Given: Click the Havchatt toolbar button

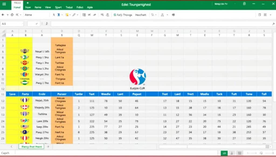Looking at the screenshot, I should pos(141,15).
